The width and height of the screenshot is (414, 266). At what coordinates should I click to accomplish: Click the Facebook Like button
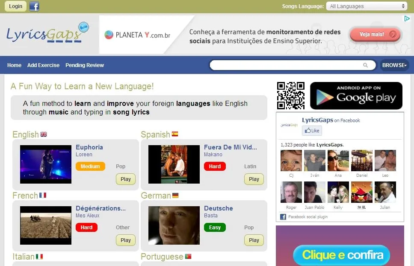point(312,131)
